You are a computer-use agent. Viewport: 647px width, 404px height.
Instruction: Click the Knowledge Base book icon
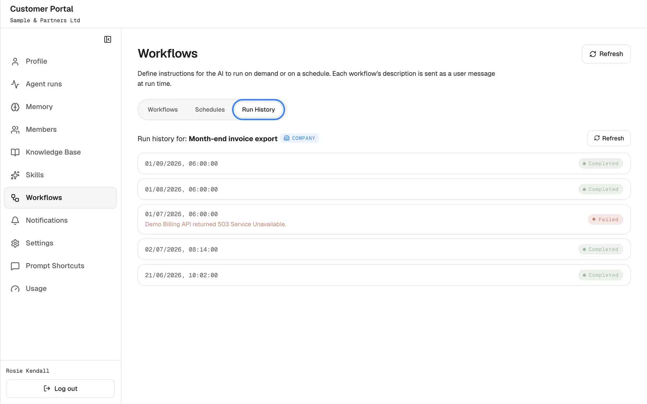pyautogui.click(x=15, y=152)
